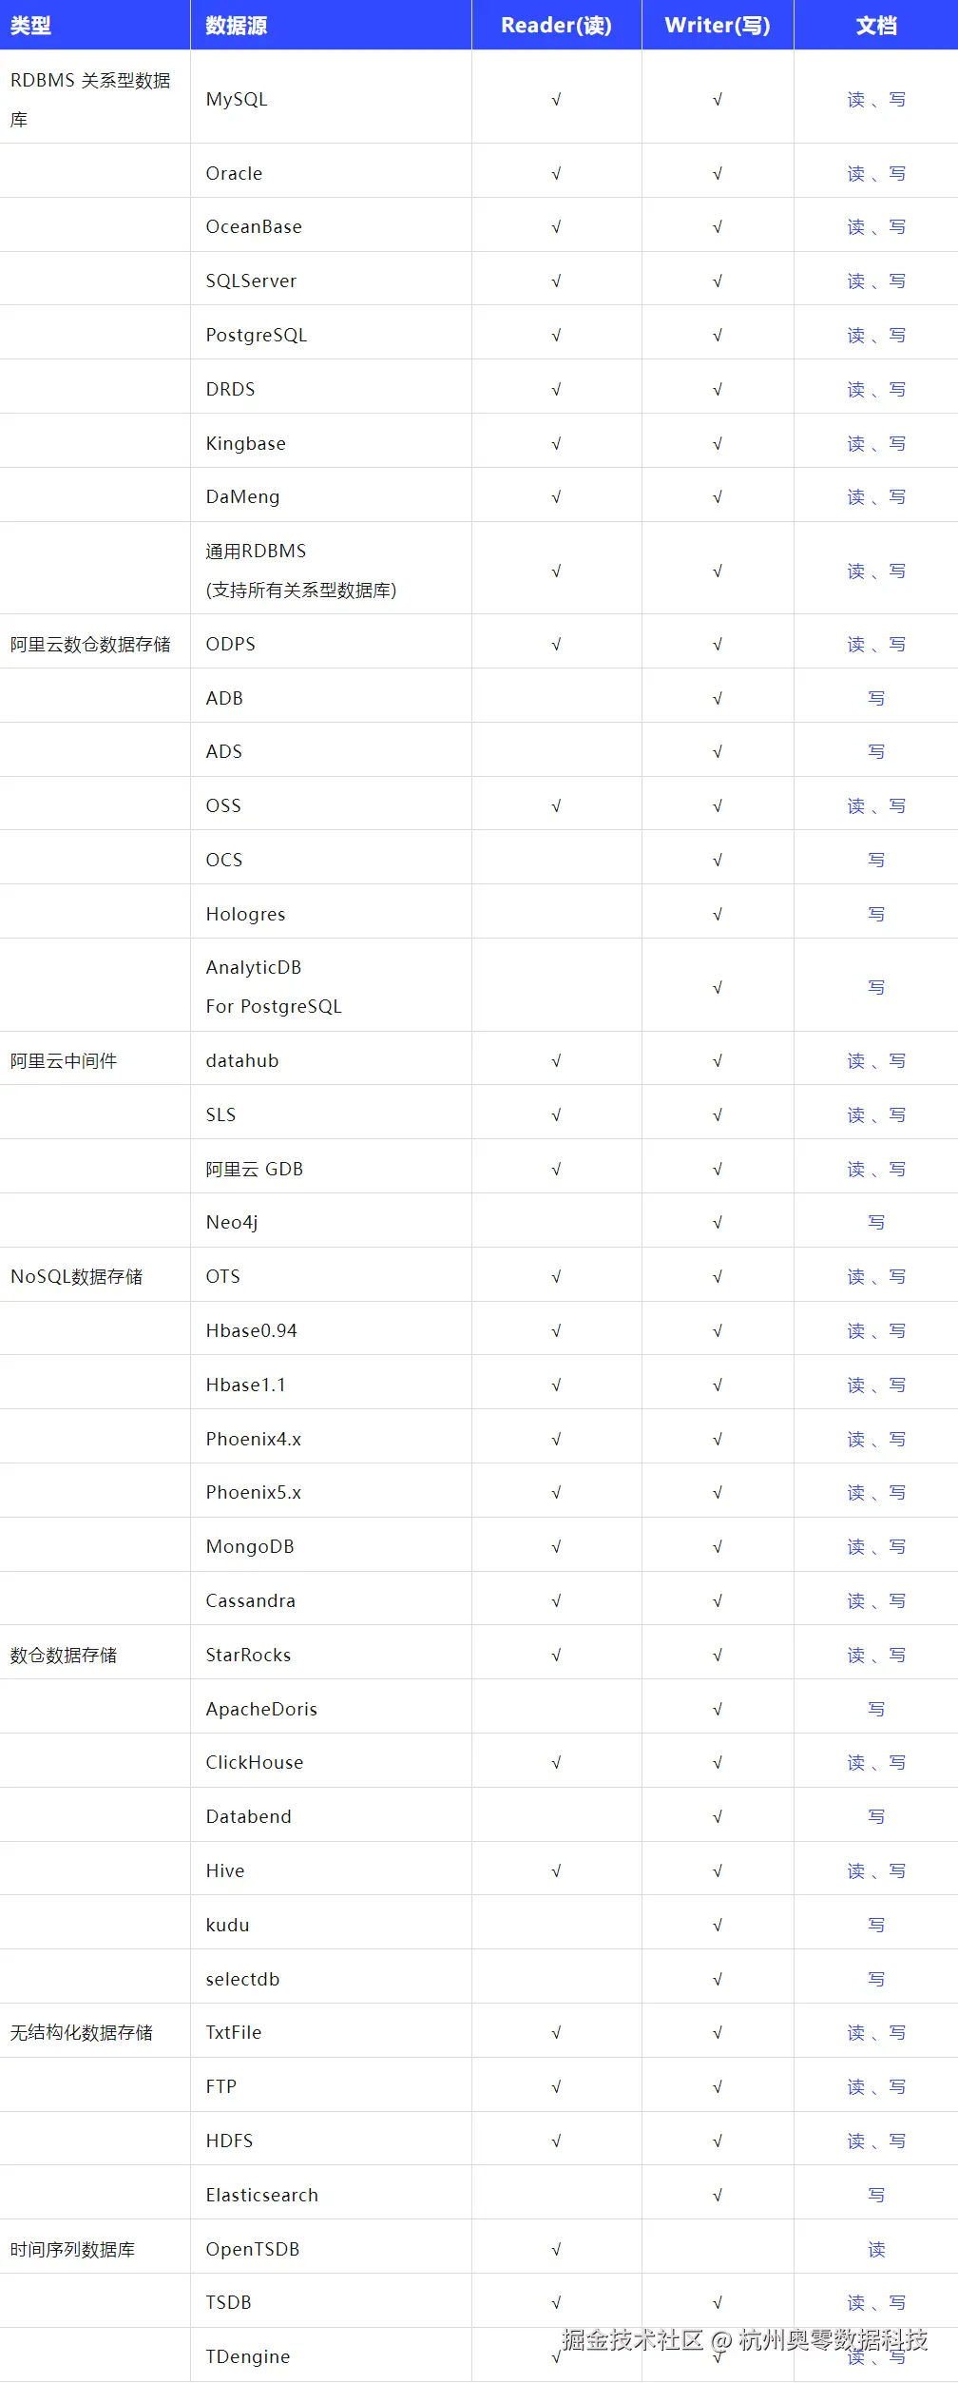Open the Databend write documentation link
The width and height of the screenshot is (958, 2383).
(x=876, y=1817)
